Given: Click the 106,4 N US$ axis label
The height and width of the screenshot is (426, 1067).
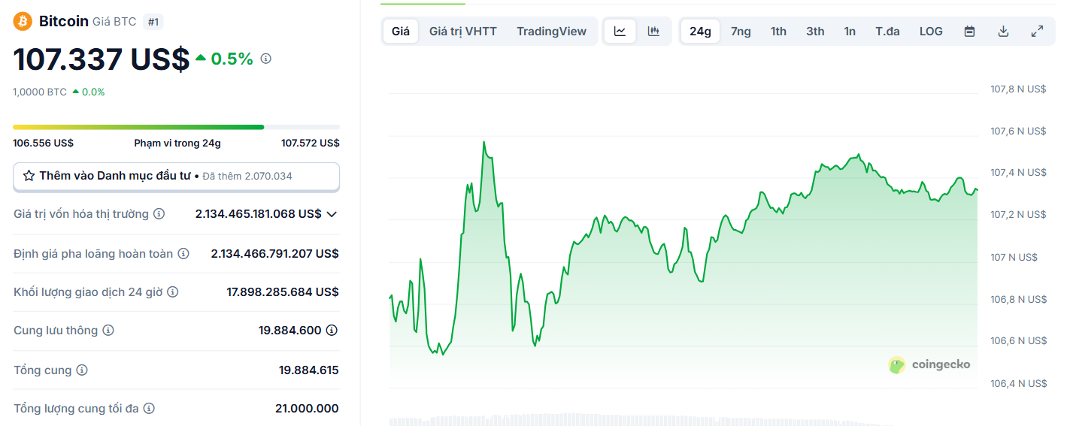Looking at the screenshot, I should (1018, 384).
